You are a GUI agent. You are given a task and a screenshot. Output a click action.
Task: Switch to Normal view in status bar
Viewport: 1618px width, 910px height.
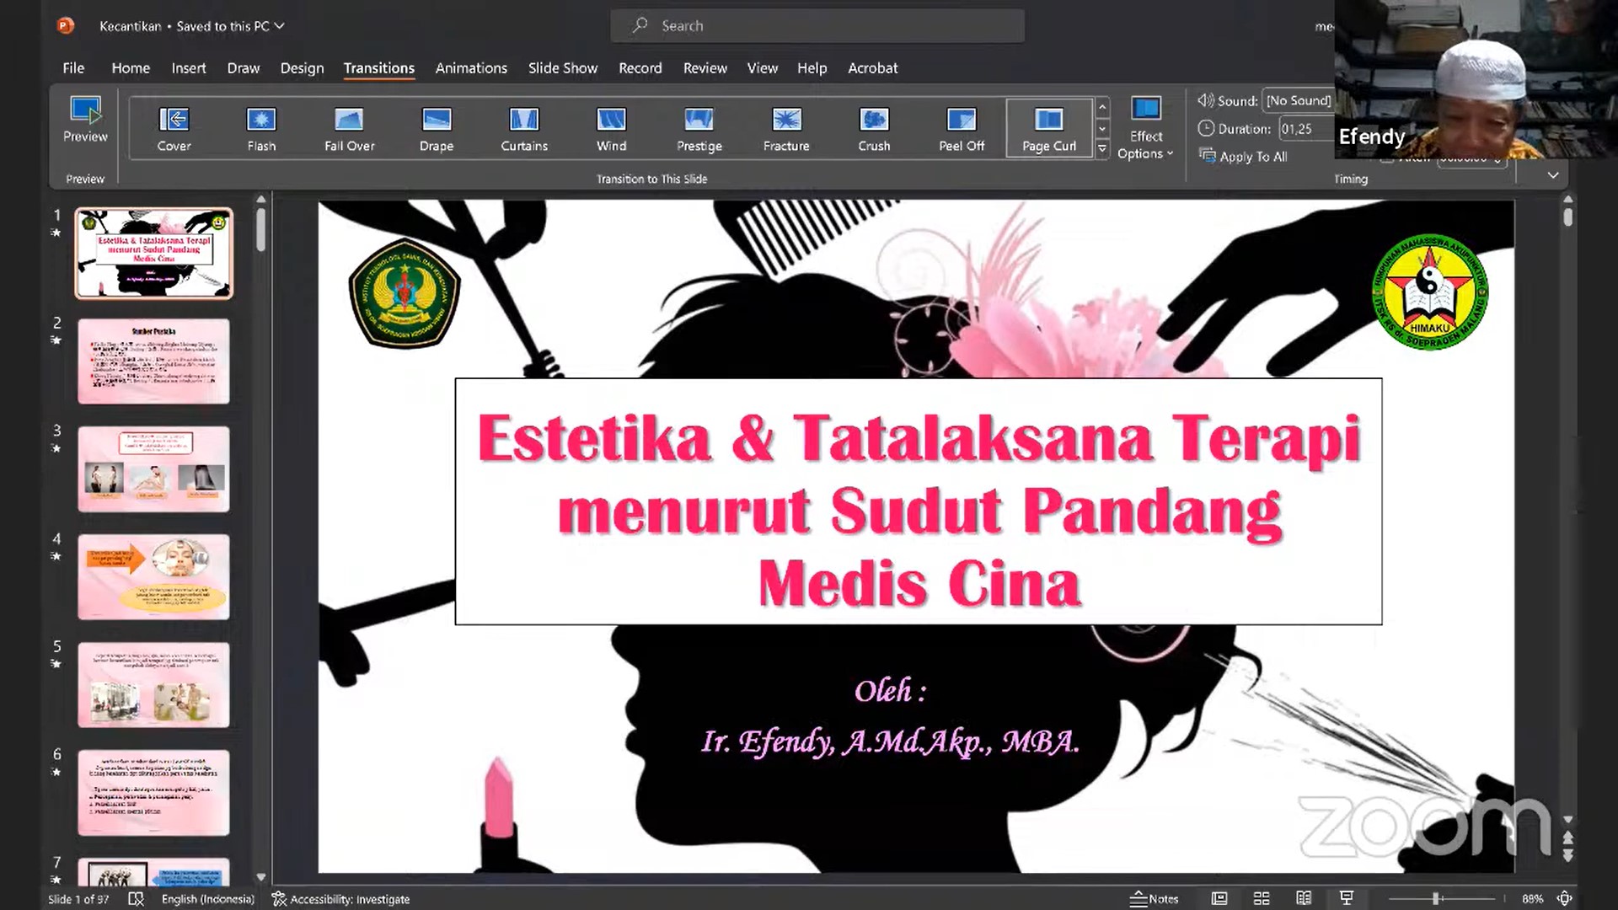1219,898
